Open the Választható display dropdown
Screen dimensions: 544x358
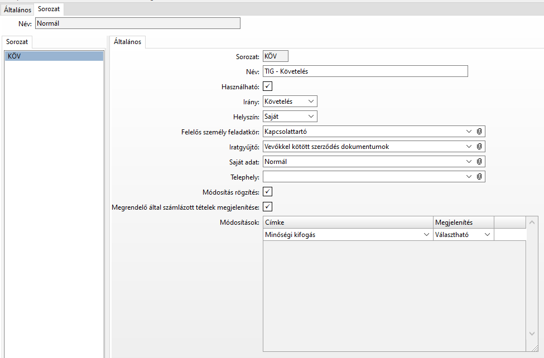click(487, 235)
